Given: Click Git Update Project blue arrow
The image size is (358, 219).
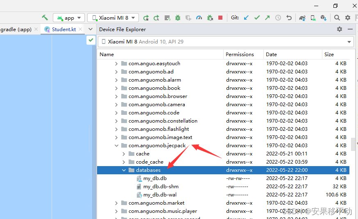Looking at the screenshot, I should (246, 18).
